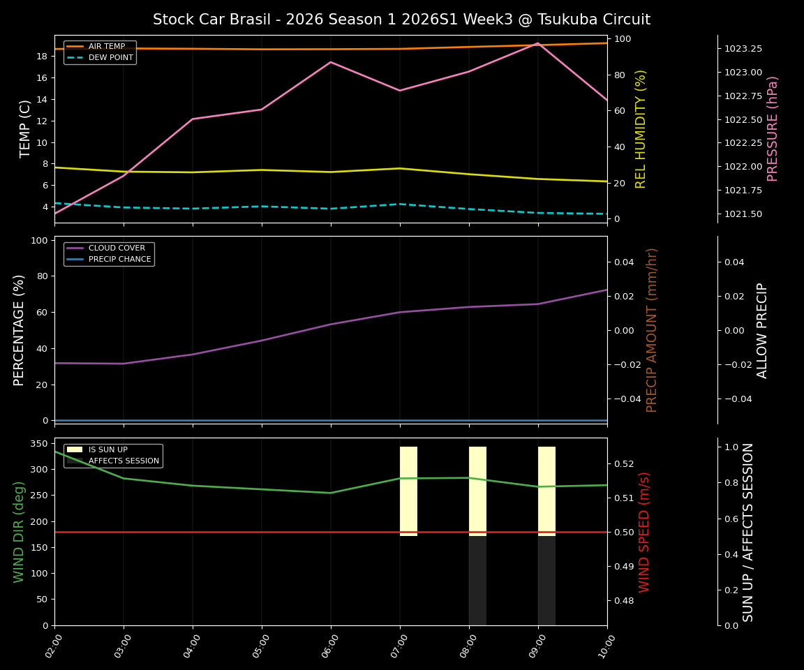The width and height of the screenshot is (804, 670).
Task: Click the yellow sun-up bar at 08:00
Action: (477, 489)
